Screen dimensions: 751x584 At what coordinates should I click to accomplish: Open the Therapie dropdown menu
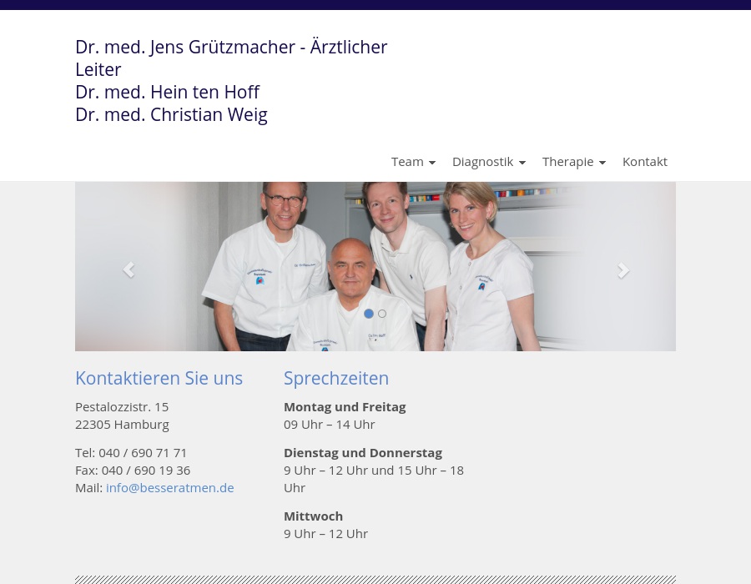pos(568,161)
